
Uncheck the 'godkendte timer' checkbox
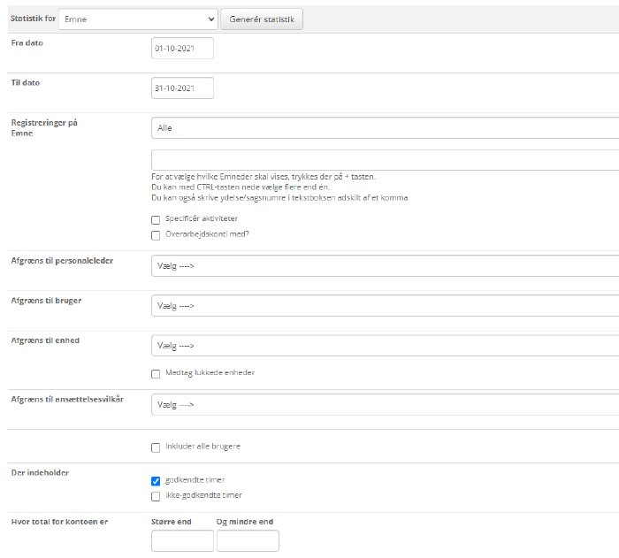[156, 481]
